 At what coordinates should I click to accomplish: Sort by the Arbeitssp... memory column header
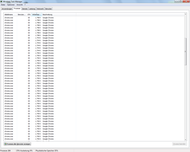click(37, 14)
